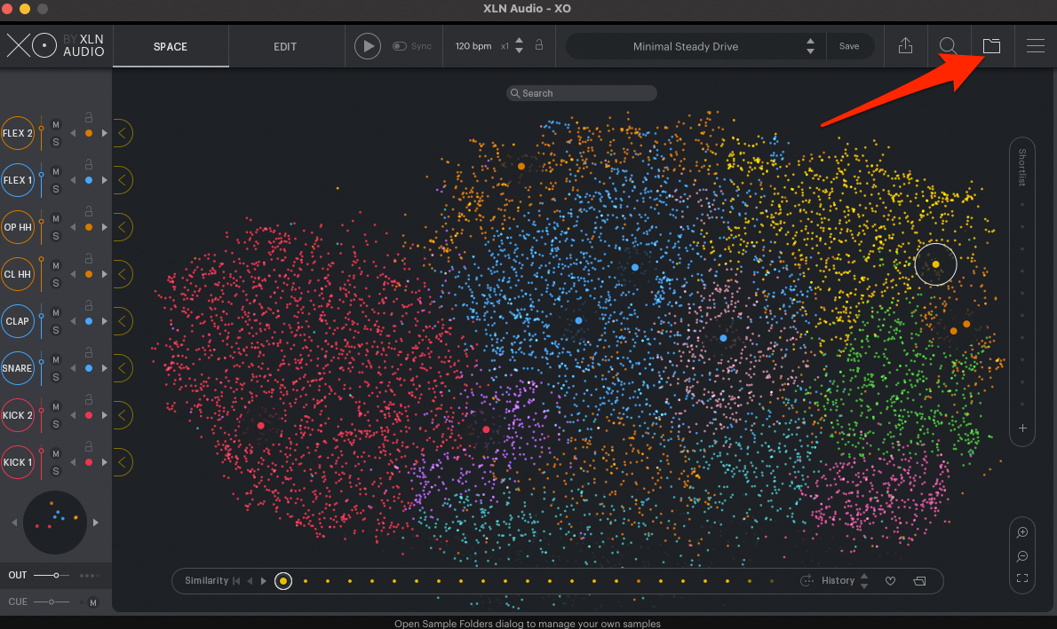Expand the FLEX 2 channel arrow
Viewport: 1057px width, 629px height.
pos(123,133)
